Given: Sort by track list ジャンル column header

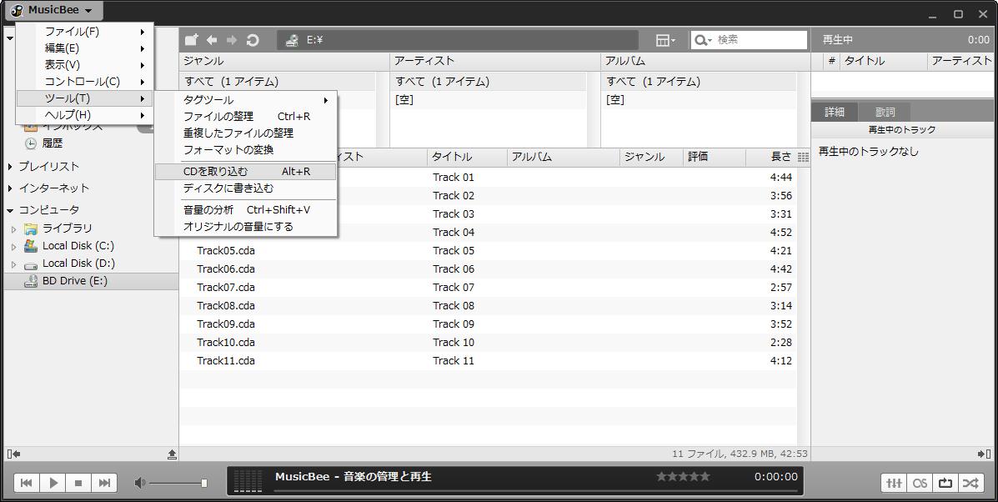Looking at the screenshot, I should [652, 157].
